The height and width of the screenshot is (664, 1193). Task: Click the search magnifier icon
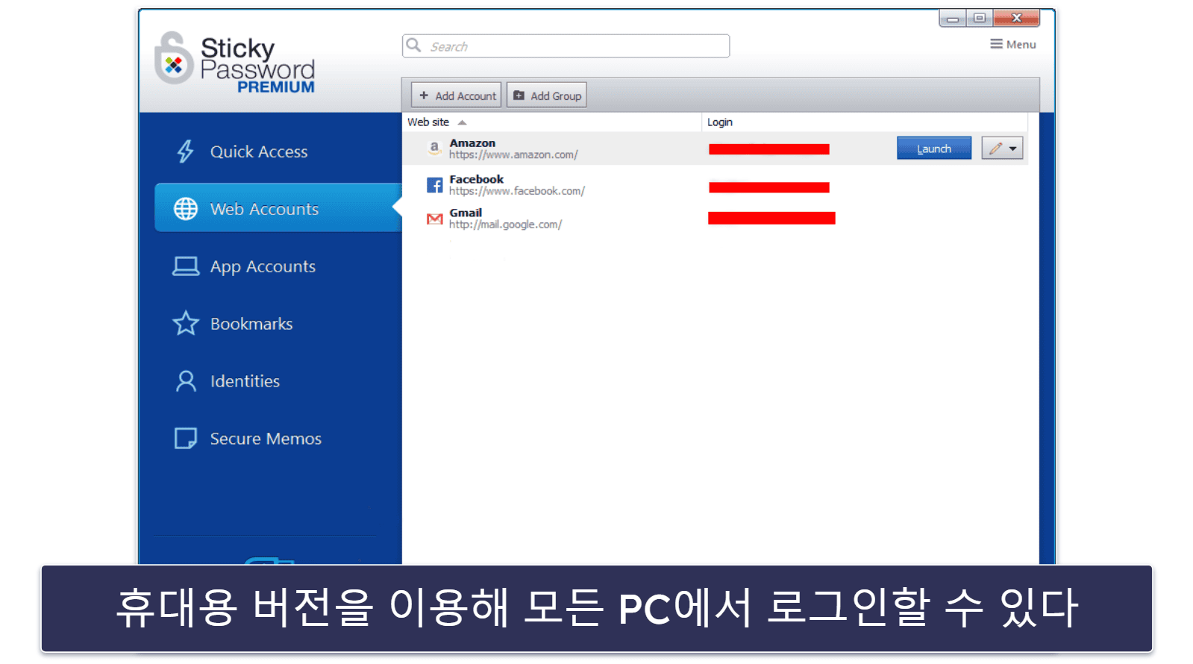coord(414,46)
